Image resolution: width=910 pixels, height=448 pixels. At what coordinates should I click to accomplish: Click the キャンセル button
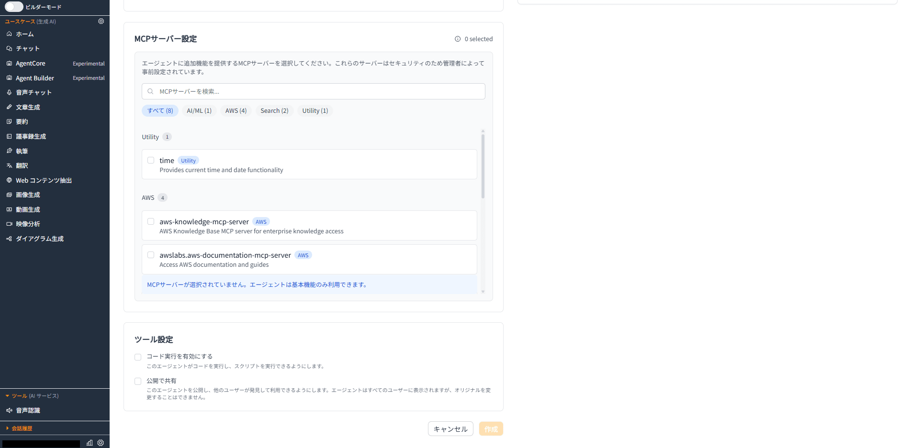[x=450, y=429]
